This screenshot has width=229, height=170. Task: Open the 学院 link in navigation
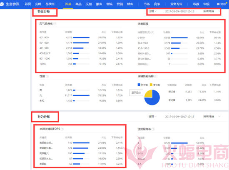207,4
